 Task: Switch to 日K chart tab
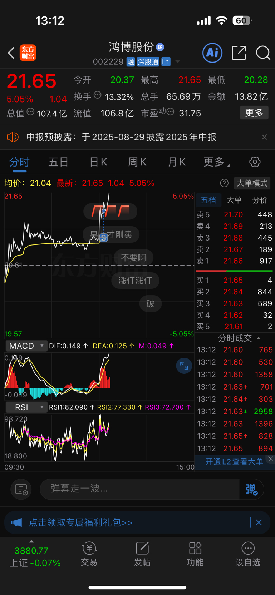[98, 162]
